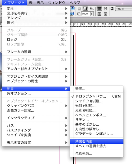This screenshot has width=132, height=164.
Task: Choose 方向性のぼかし... effect
Action: pos(97,129)
